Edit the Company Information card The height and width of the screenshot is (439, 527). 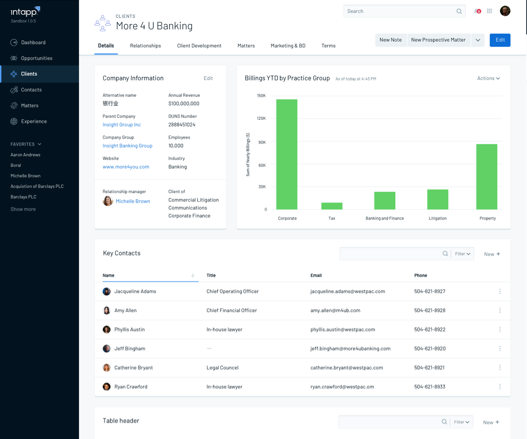point(208,78)
